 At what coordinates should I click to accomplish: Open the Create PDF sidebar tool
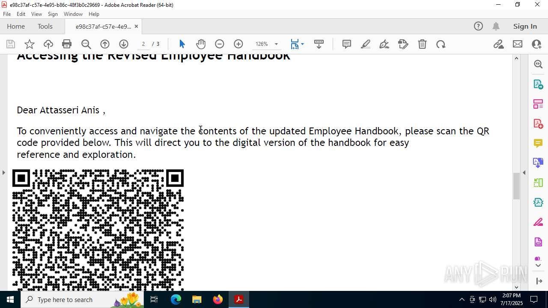(538, 123)
